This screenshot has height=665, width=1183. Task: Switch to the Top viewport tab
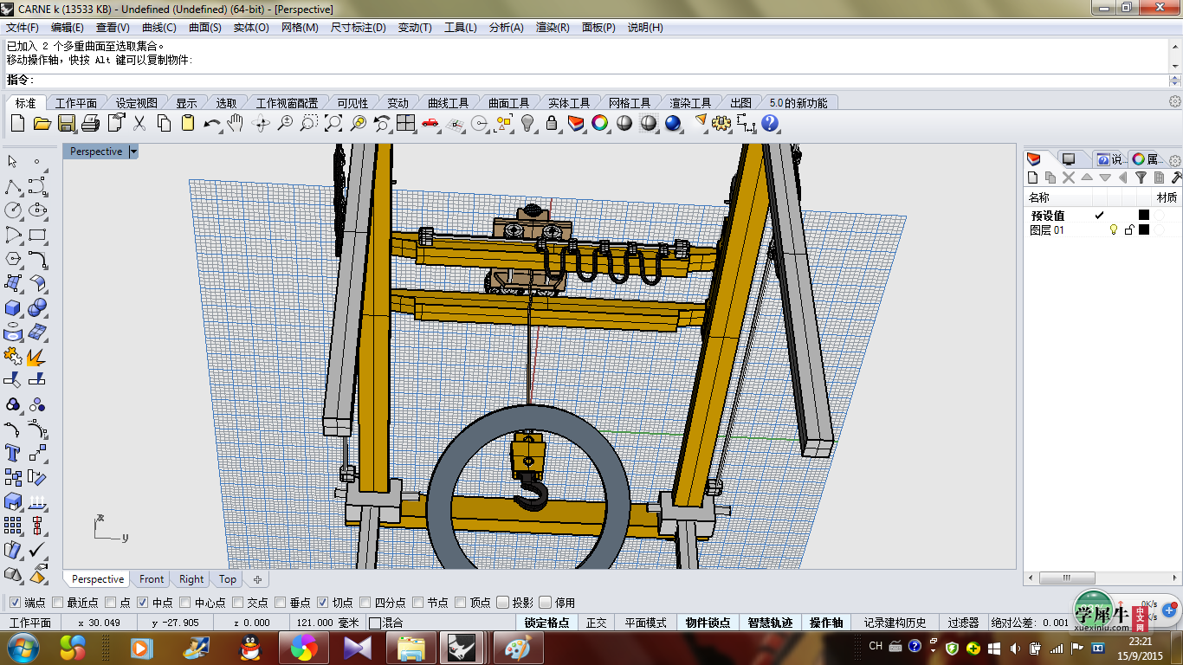click(228, 579)
